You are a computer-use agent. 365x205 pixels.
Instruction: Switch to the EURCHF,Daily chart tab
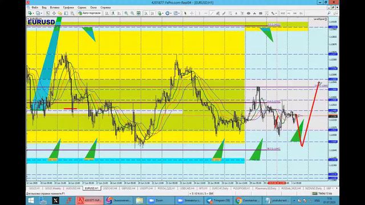(220, 188)
